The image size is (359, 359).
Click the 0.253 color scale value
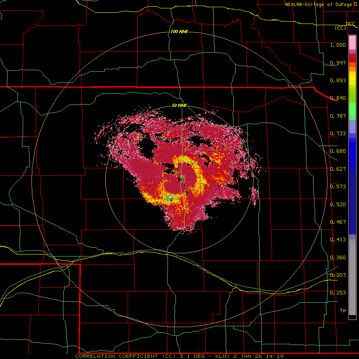(x=338, y=293)
